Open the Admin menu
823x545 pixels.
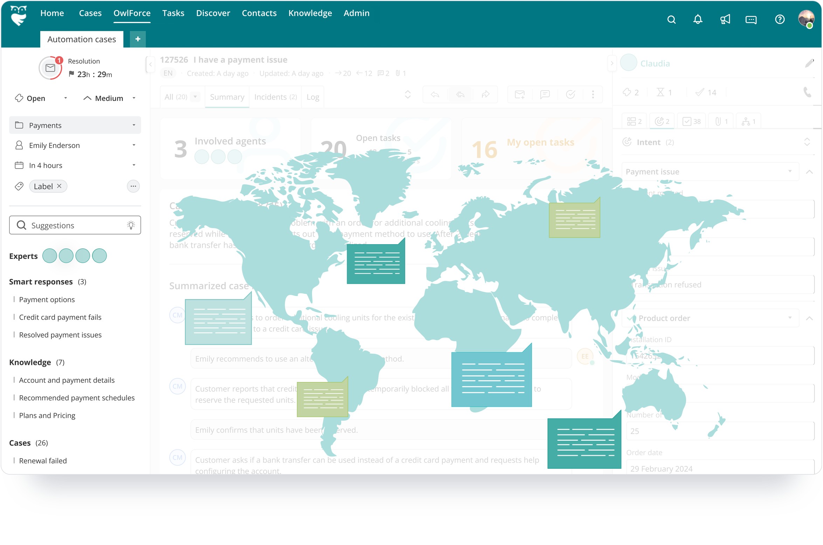pyautogui.click(x=356, y=13)
